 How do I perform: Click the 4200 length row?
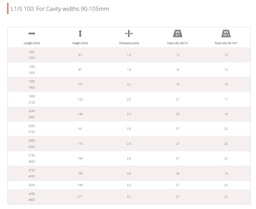pyautogui.click(x=129, y=185)
